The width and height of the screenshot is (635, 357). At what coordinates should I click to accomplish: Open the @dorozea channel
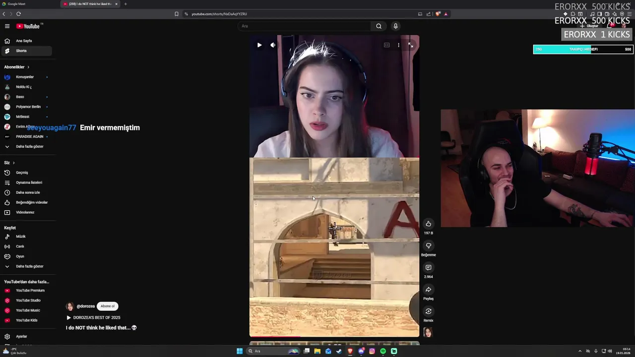85,306
